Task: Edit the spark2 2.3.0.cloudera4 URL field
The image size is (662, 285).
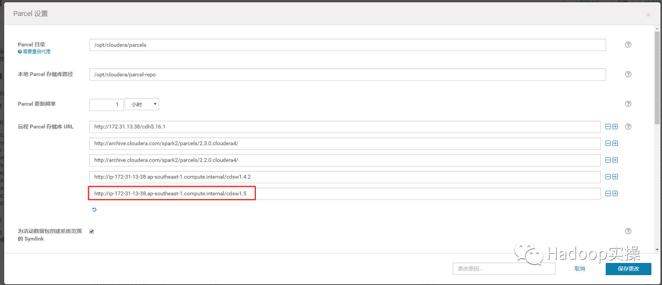Action: tap(345, 144)
